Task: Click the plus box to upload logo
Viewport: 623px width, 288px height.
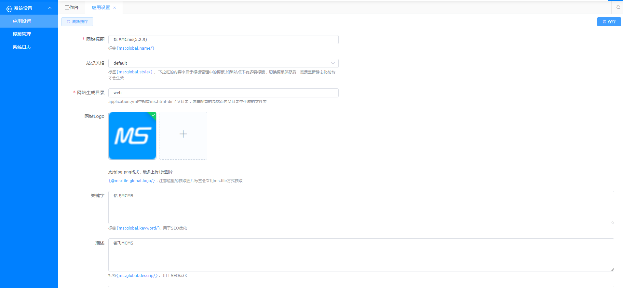Action: coord(183,136)
